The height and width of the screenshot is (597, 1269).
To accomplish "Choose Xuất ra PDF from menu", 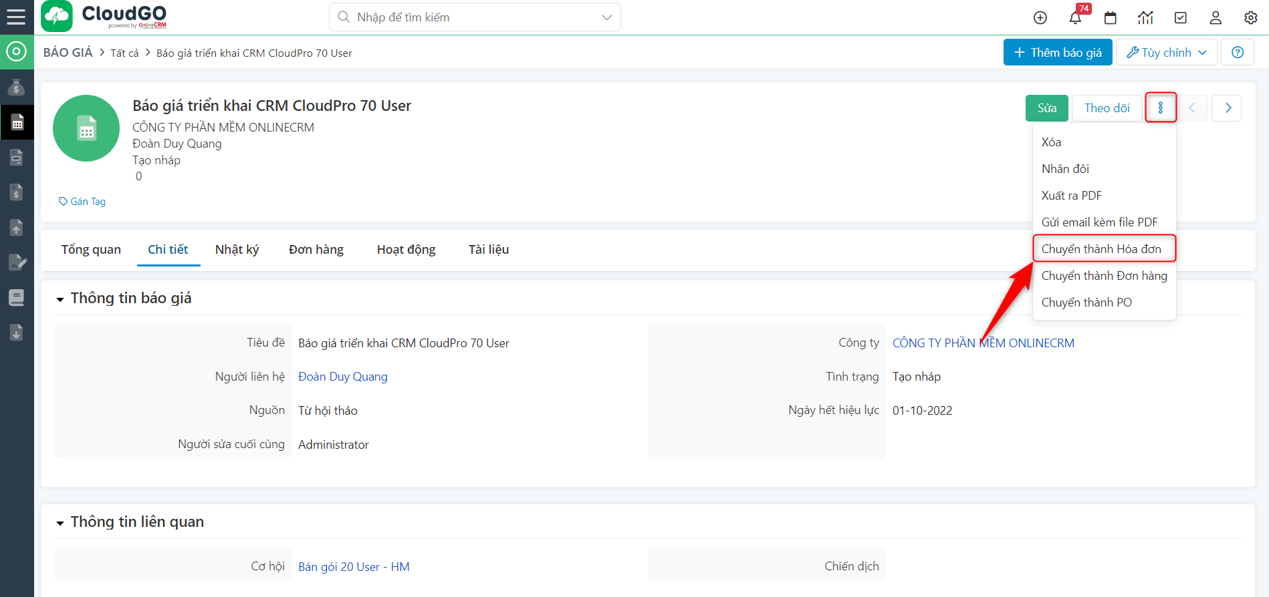I will pyautogui.click(x=1071, y=196).
